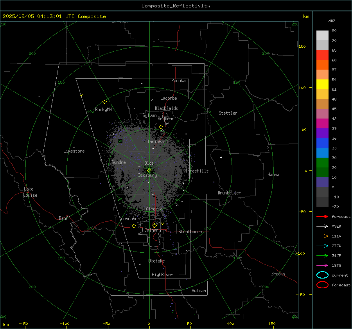
Task: Select the Limestone label
Action: tap(74, 151)
